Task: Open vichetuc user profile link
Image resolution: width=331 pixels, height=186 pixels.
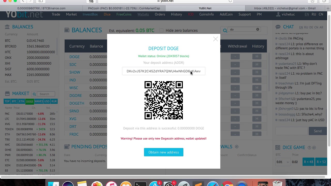Action: [288, 14]
